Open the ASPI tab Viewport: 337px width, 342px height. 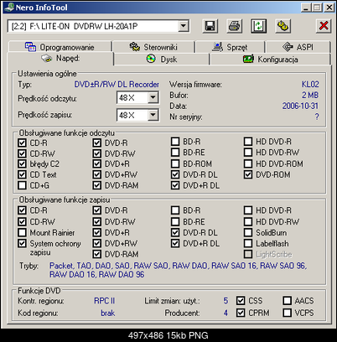[298, 47]
